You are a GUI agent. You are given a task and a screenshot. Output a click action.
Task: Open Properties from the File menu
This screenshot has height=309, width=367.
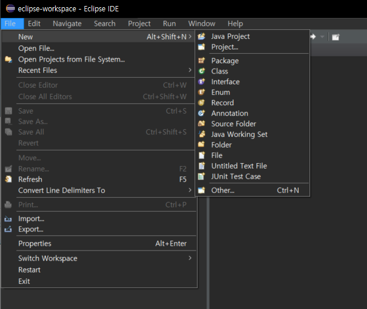point(98,243)
